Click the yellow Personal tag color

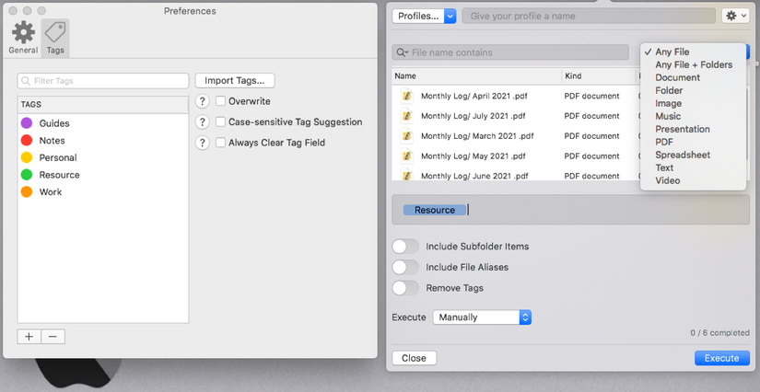pyautogui.click(x=27, y=157)
